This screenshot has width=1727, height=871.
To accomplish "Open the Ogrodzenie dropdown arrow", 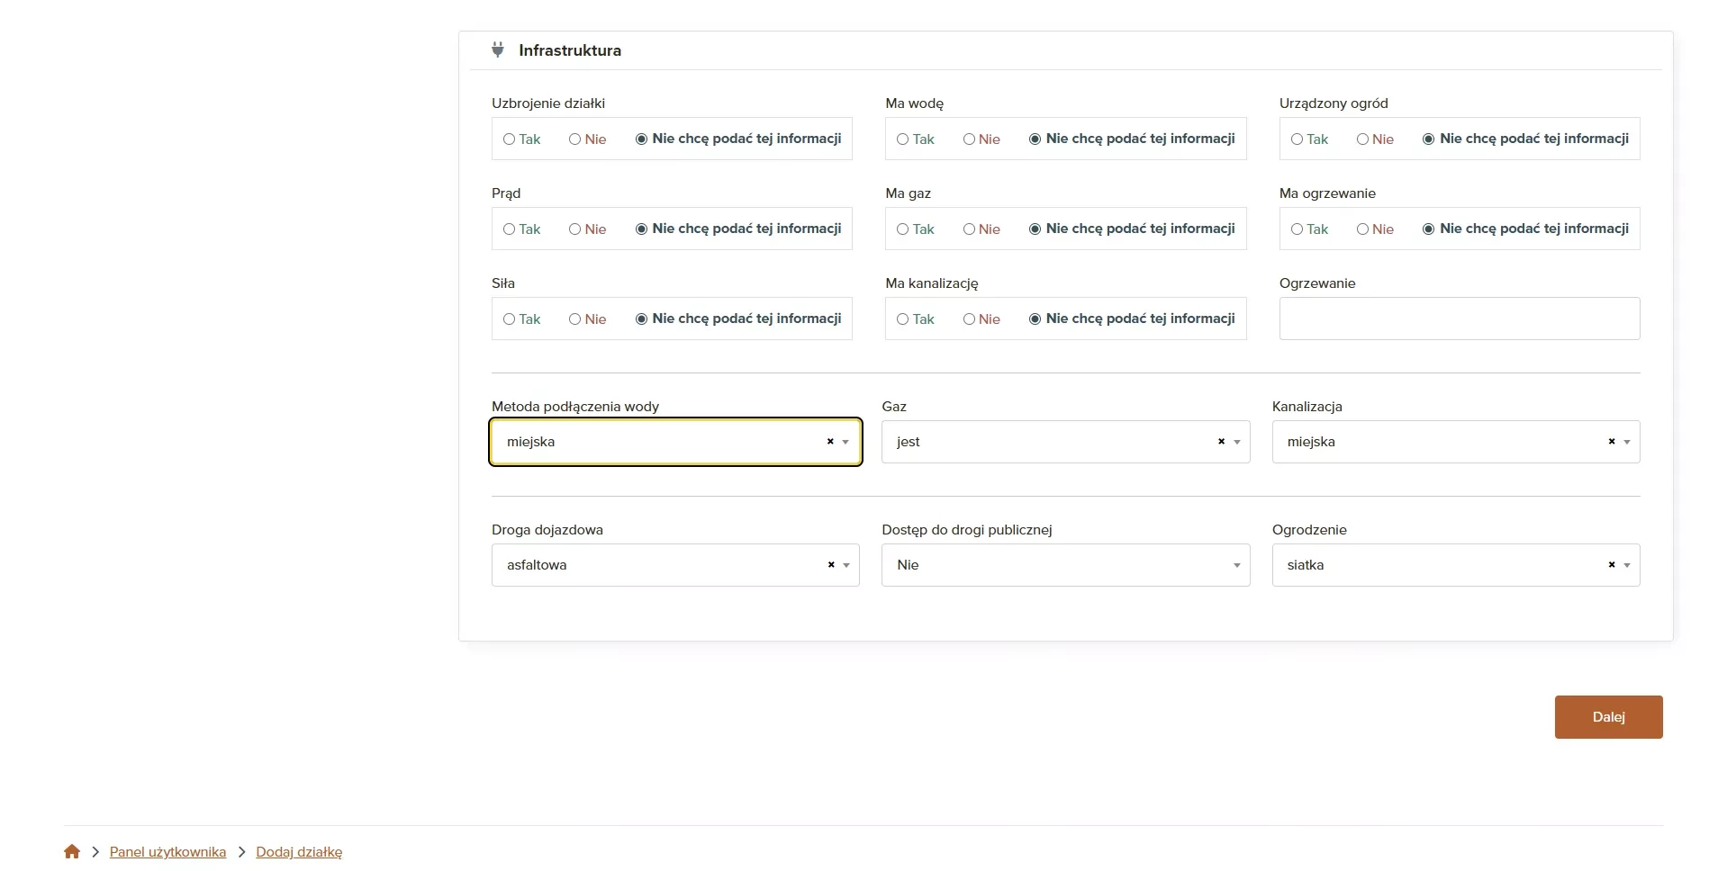I will pos(1627,565).
